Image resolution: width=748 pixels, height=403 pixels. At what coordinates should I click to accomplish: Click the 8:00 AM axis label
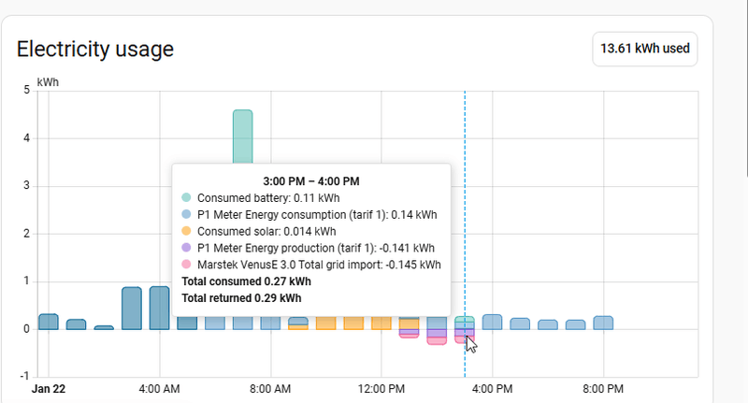(270, 387)
